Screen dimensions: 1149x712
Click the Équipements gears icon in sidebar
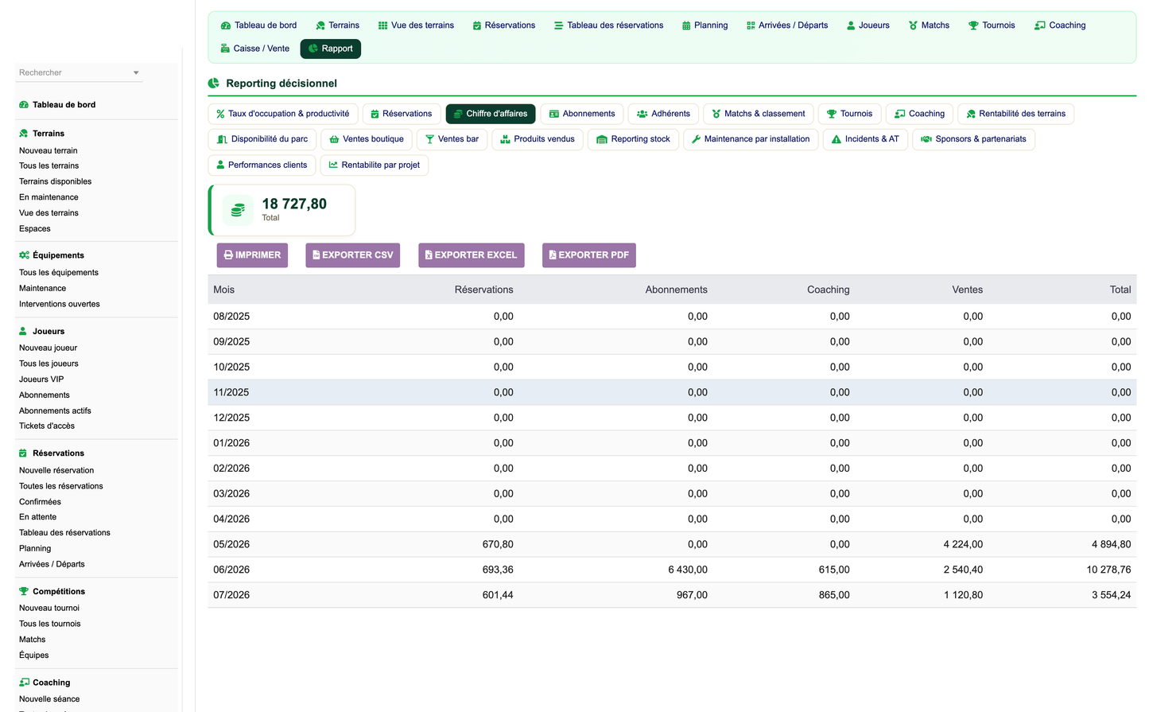[24, 255]
